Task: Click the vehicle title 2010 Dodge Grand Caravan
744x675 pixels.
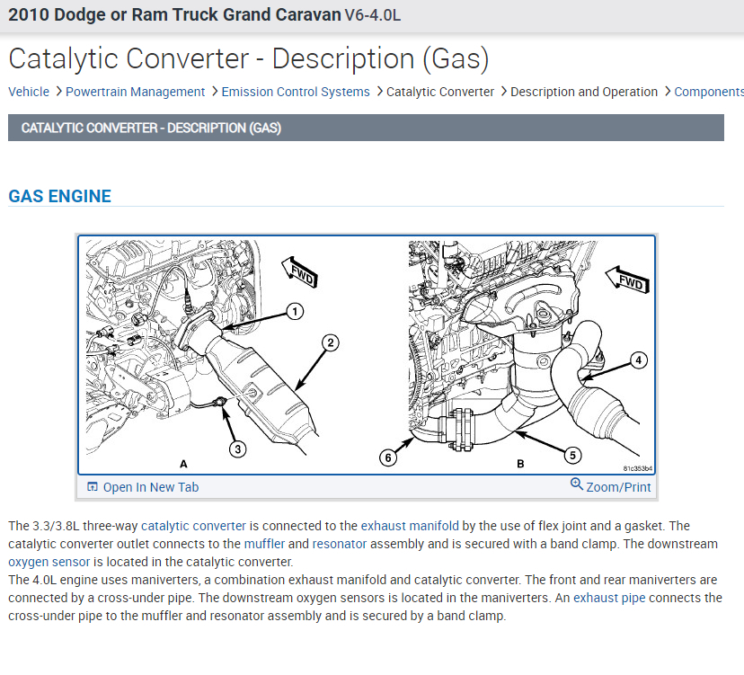Action: pyautogui.click(x=205, y=14)
